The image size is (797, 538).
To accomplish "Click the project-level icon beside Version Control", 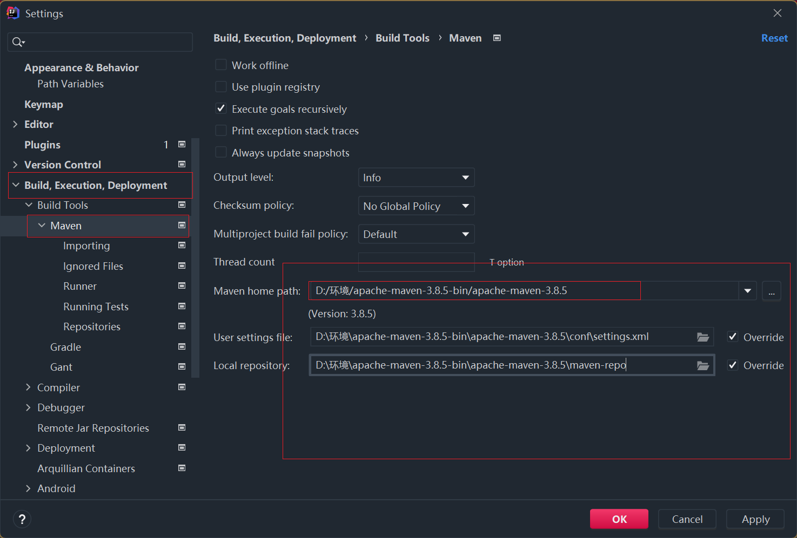I will (x=182, y=164).
